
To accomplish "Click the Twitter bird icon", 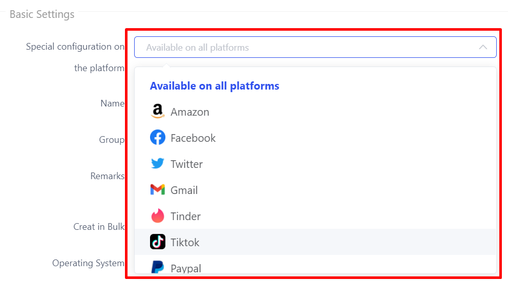I will click(x=157, y=163).
